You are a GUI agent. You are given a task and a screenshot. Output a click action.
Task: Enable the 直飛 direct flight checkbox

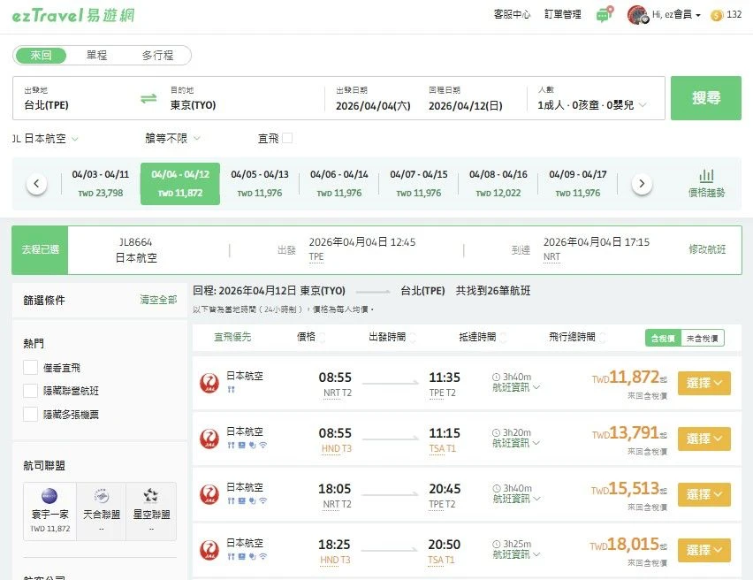(x=287, y=138)
